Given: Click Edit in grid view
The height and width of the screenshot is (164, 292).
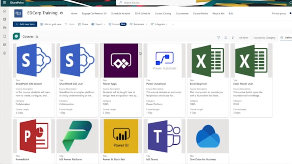Looking at the screenshot, I should point(51,24).
